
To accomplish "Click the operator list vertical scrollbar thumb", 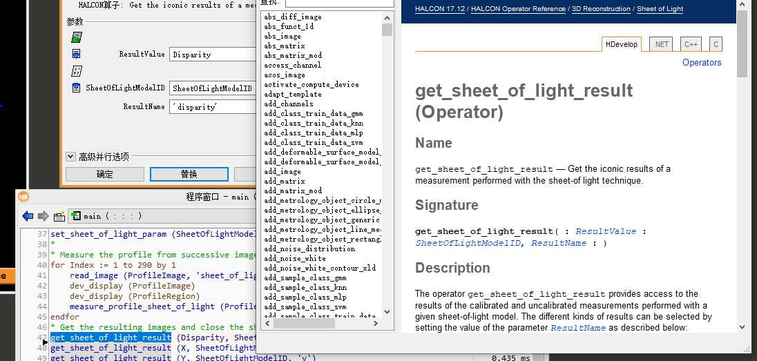I will [x=387, y=30].
